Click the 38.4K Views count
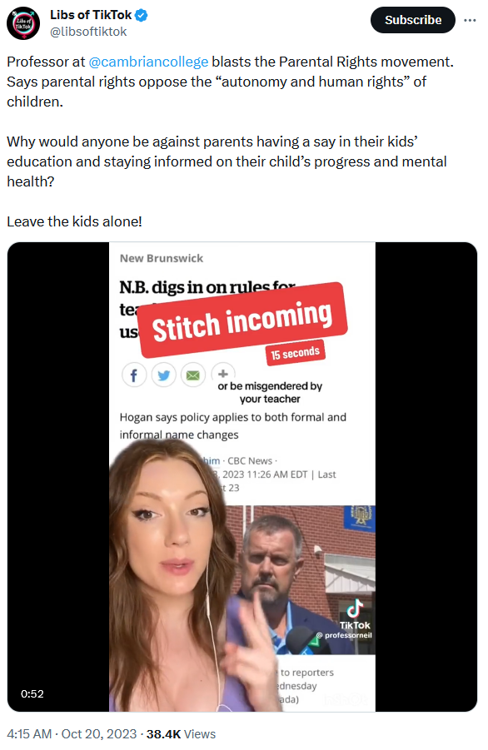Screen dimensions: 488x750 [181, 733]
